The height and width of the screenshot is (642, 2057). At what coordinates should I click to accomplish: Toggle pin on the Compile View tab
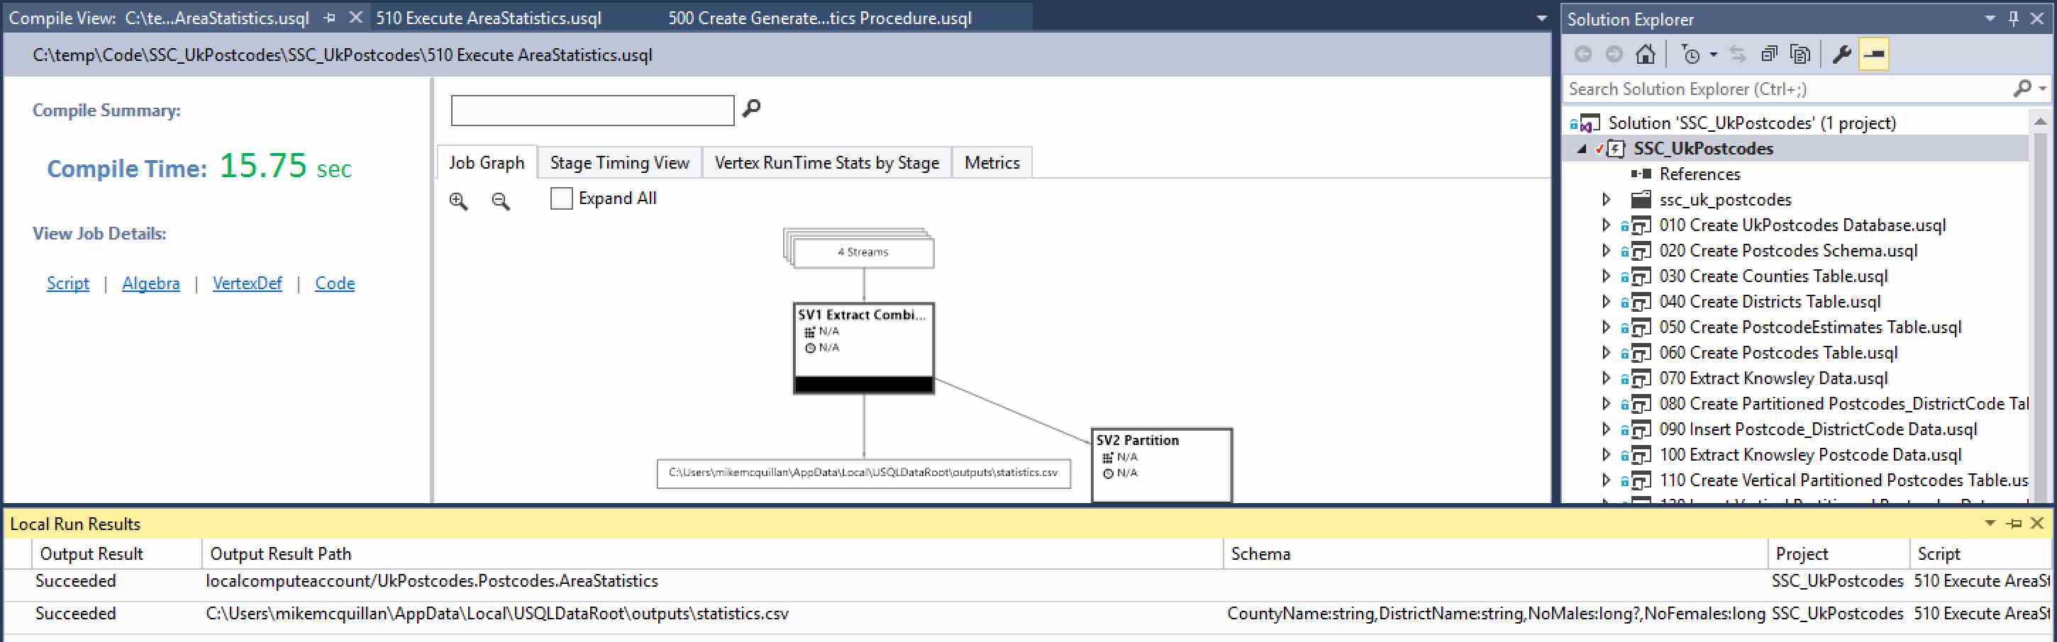pos(330,18)
